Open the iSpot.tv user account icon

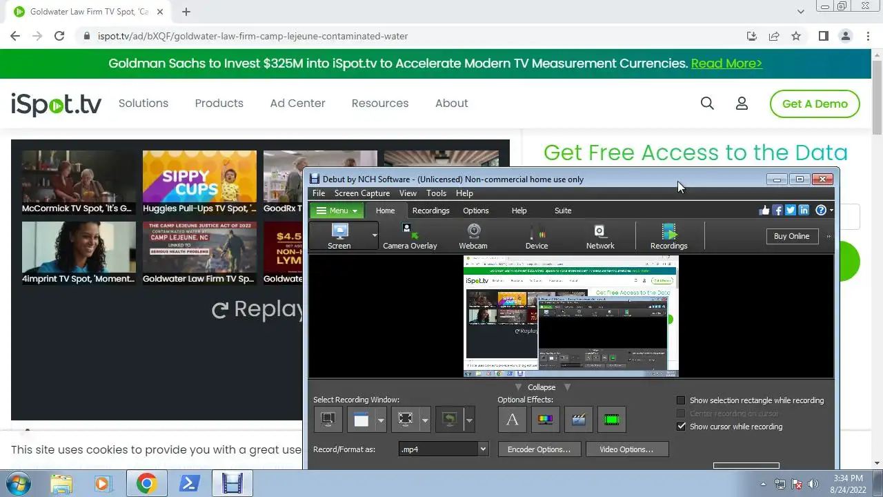[742, 103]
